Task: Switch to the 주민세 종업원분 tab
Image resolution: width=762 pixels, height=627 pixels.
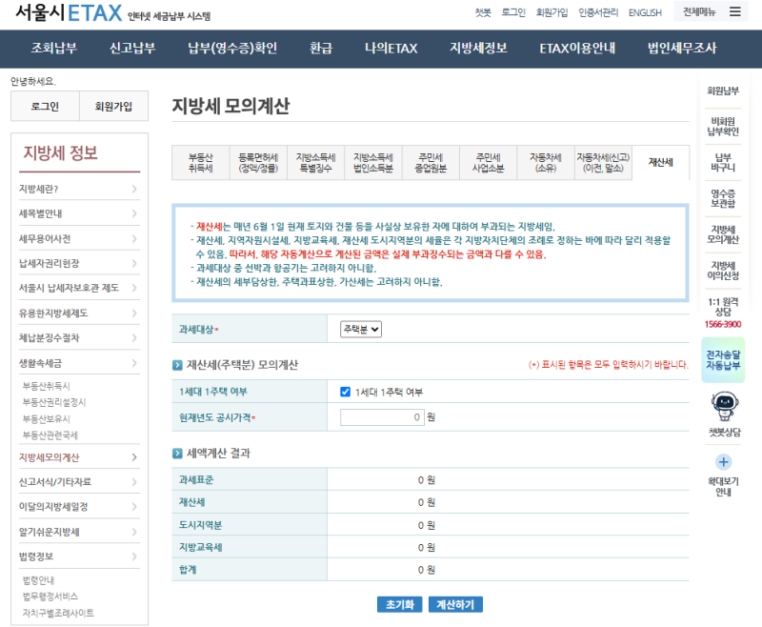Action: 431,163
